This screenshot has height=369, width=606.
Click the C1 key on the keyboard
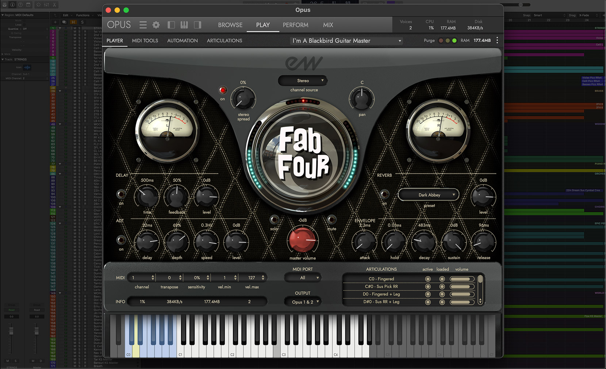coord(180,351)
